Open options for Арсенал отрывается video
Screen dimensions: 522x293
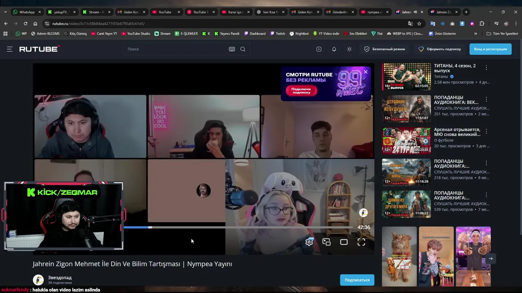coord(486,131)
